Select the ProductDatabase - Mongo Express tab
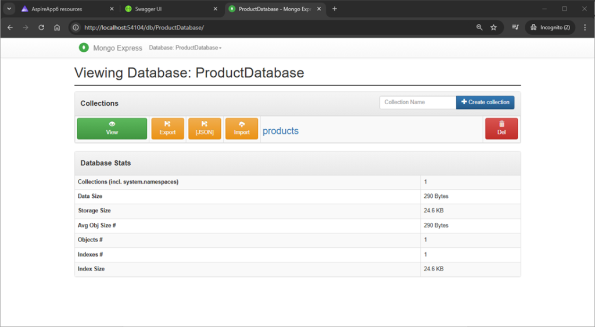The height and width of the screenshot is (327, 595). (x=275, y=9)
